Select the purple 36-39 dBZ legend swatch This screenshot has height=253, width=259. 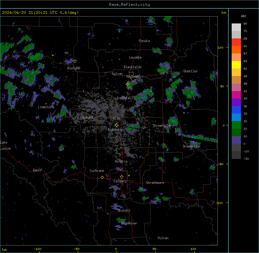(x=236, y=102)
